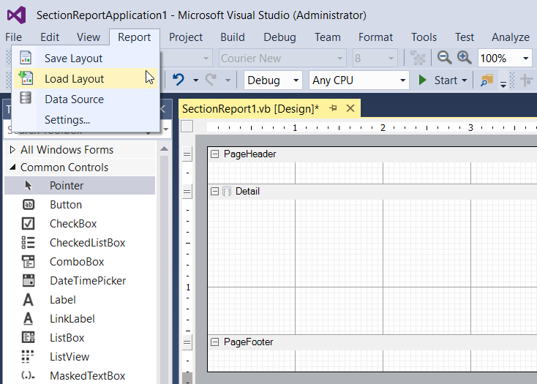537x384 pixels.
Task: Open Settings... from Report menu
Action: pyautogui.click(x=86, y=120)
